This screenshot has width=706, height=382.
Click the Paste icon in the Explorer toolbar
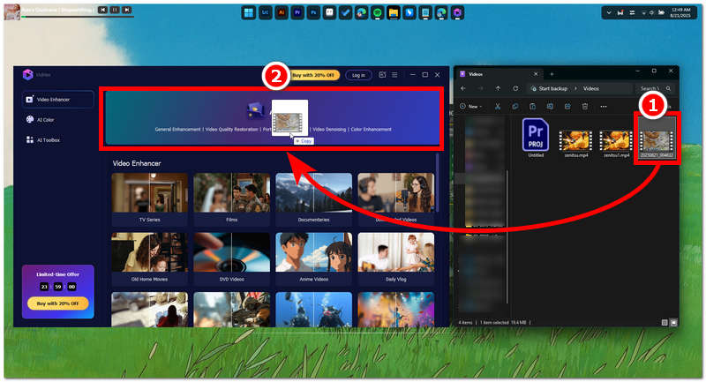533,107
